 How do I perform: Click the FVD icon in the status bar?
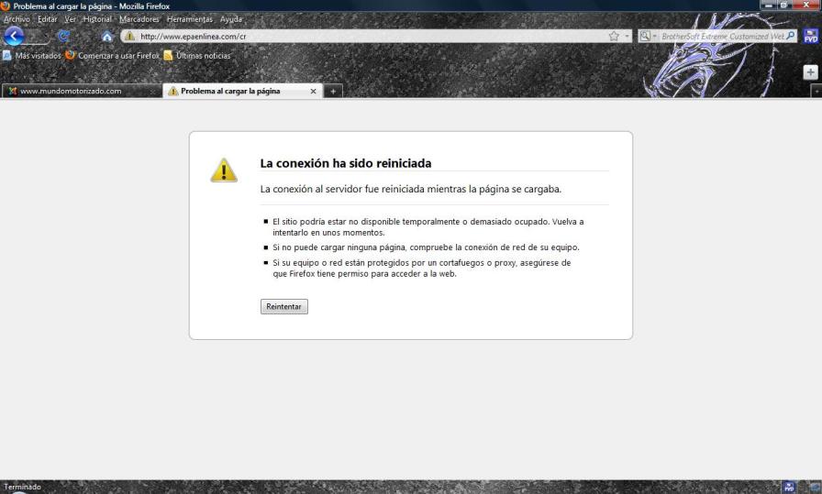click(789, 487)
